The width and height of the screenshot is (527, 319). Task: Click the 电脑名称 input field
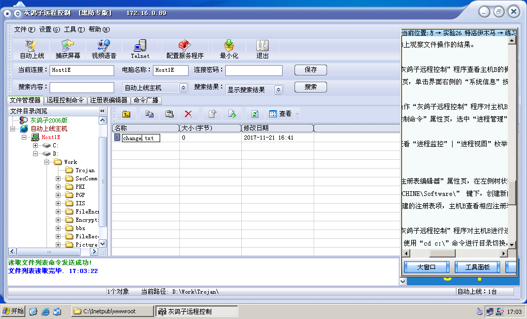click(171, 70)
